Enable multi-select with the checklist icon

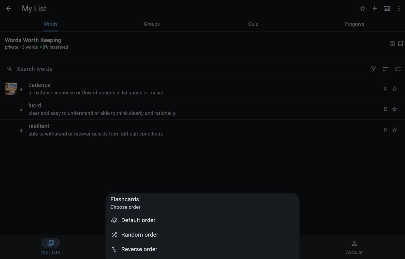coord(398,69)
